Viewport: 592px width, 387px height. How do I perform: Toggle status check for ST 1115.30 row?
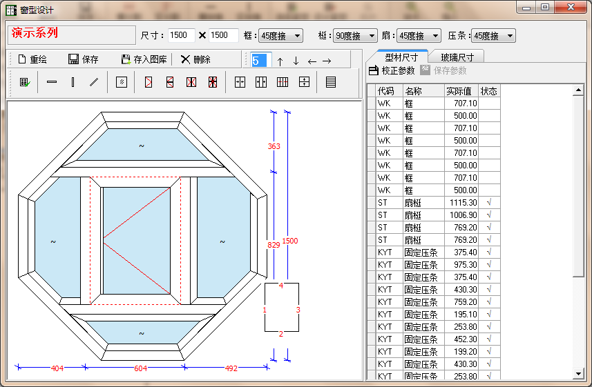(x=489, y=203)
